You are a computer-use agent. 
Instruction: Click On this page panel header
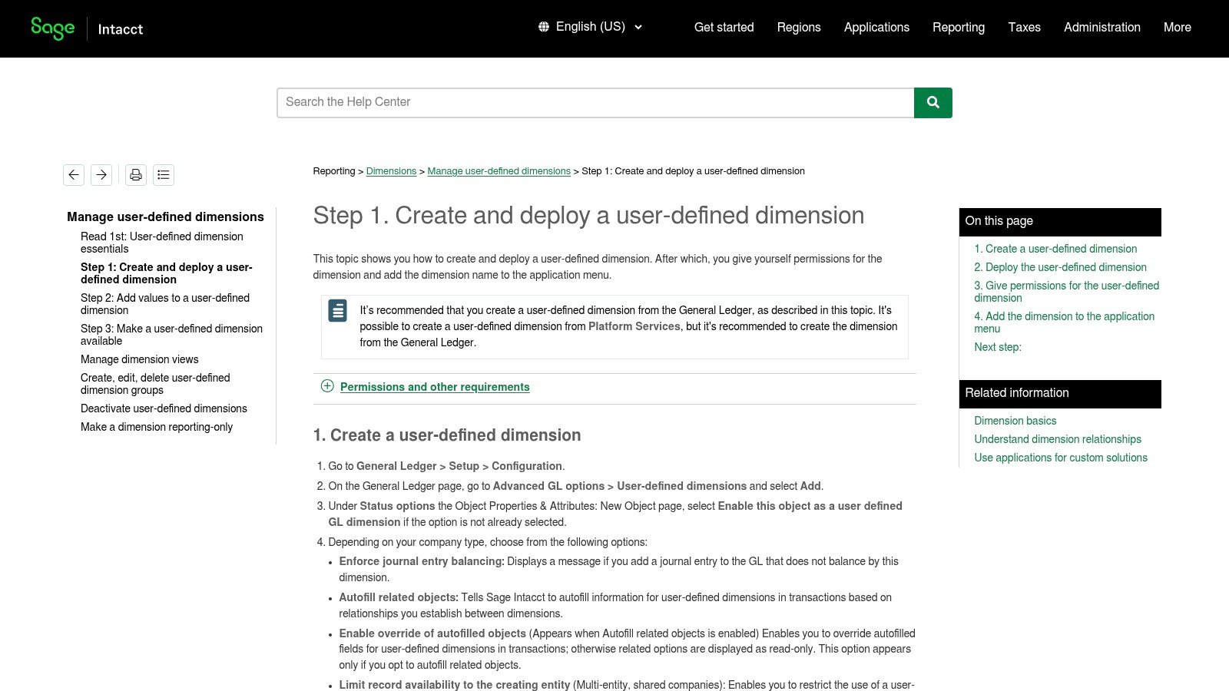pyautogui.click(x=1060, y=222)
